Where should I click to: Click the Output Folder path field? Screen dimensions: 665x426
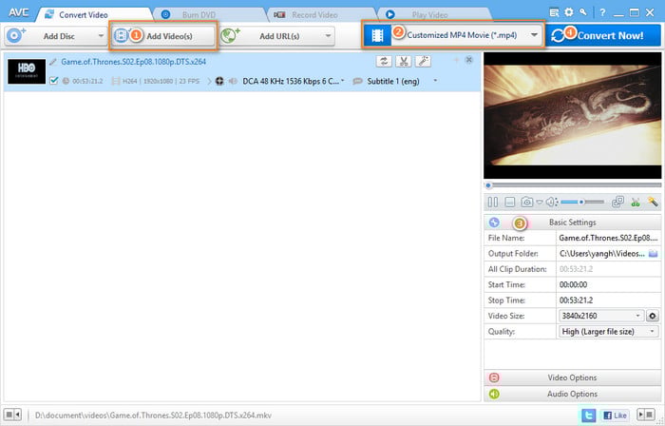(601, 254)
